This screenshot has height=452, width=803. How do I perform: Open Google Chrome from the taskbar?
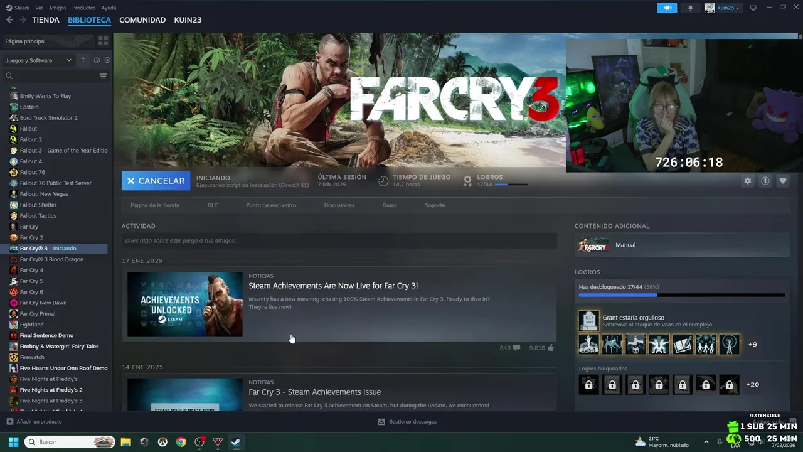[x=181, y=442]
